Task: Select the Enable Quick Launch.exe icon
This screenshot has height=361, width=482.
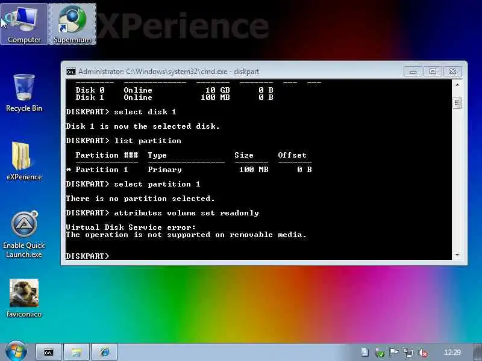Action: [24, 235]
